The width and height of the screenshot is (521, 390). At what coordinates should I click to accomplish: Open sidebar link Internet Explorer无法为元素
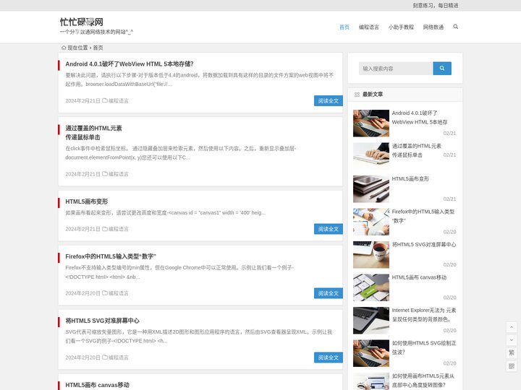point(424,315)
